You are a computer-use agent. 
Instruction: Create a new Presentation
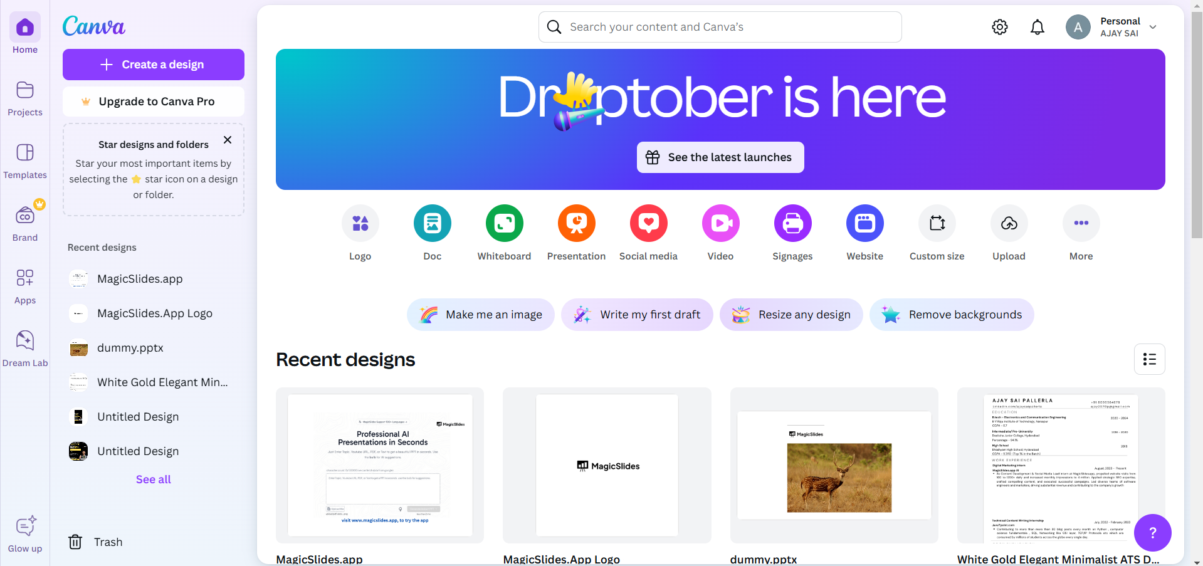(x=577, y=223)
